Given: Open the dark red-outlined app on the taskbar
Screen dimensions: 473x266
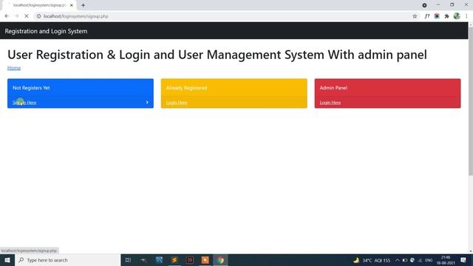Looking at the screenshot, I should [x=190, y=260].
